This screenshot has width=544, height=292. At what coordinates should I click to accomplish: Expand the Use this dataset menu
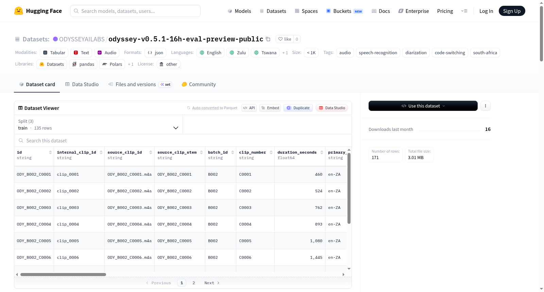click(423, 106)
